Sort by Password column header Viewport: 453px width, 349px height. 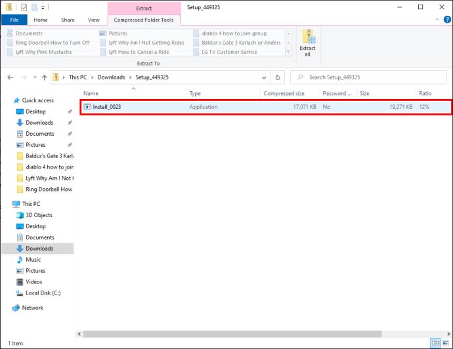tap(337, 93)
